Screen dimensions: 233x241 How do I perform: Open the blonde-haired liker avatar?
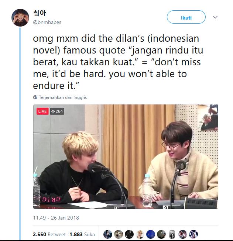point(140,234)
